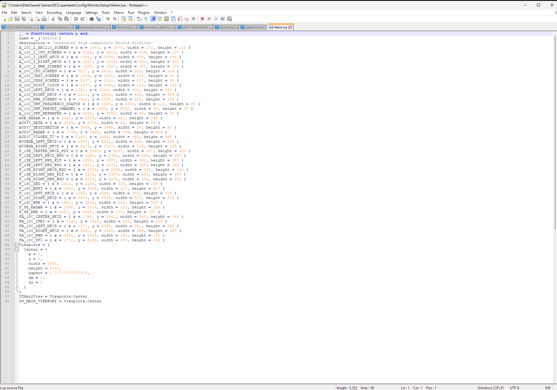Open the Function List panel
This screenshot has width=557, height=390.
(180, 19)
